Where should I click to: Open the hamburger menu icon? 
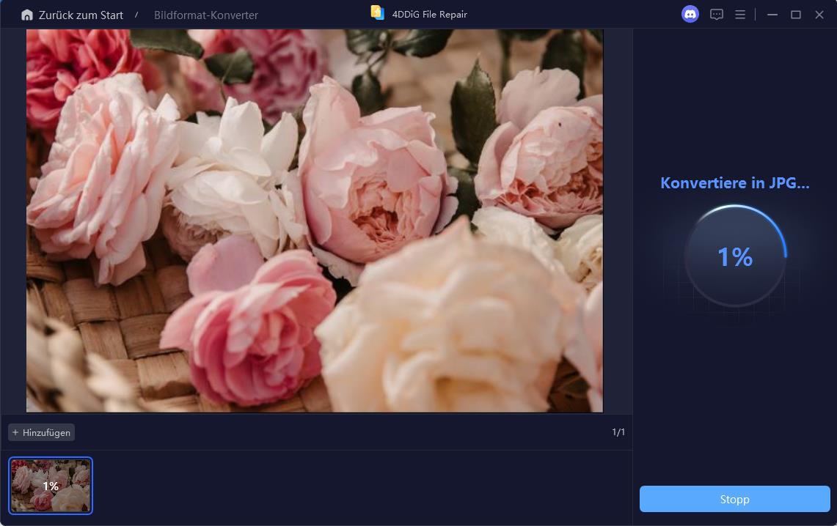click(x=740, y=15)
